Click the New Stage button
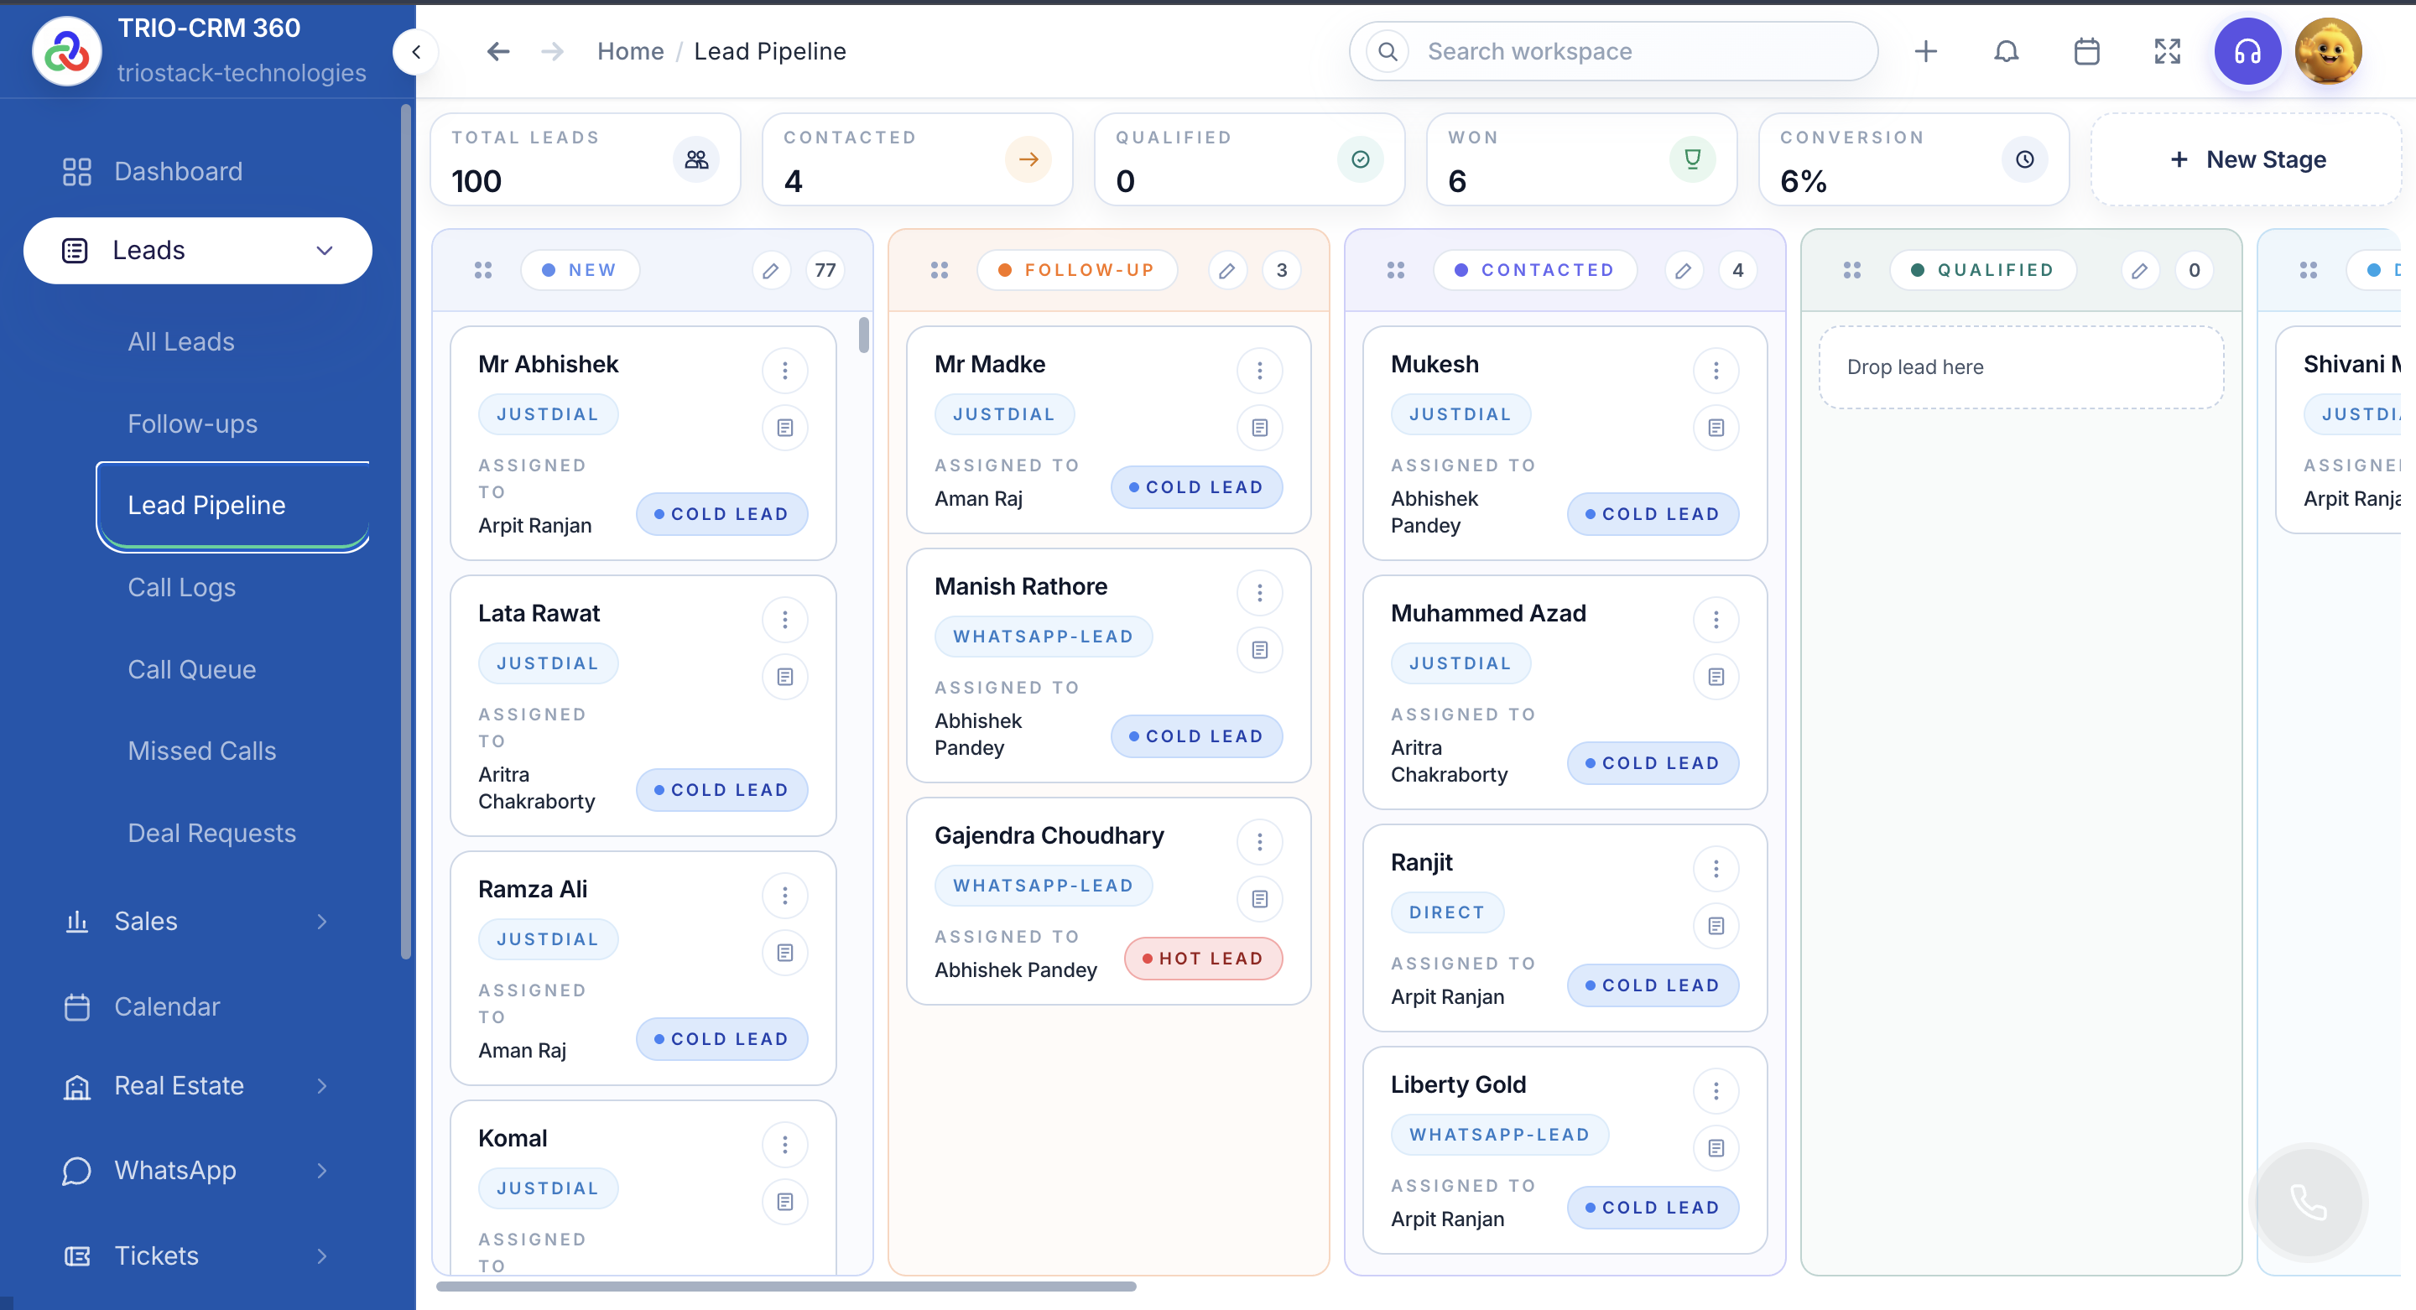Image resolution: width=2416 pixels, height=1310 pixels. [2247, 159]
